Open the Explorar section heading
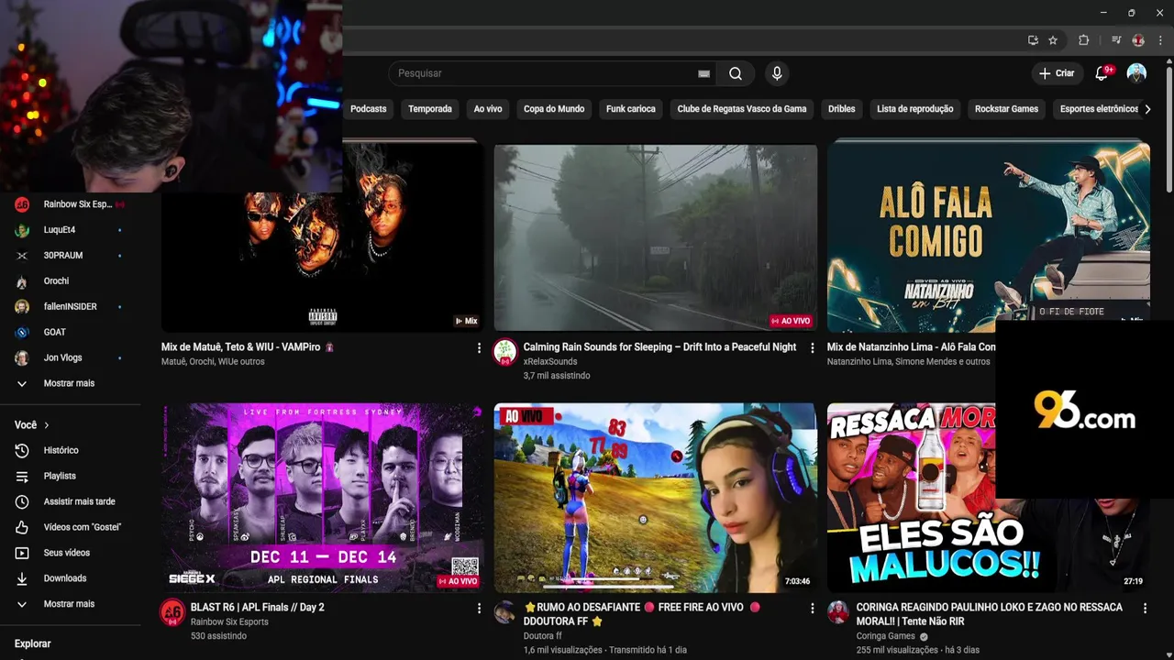The height and width of the screenshot is (660, 1174). (x=33, y=643)
